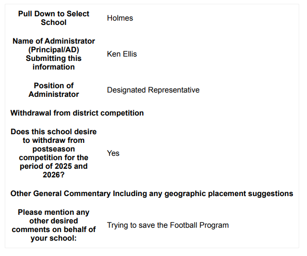
Task: Click the Pull Down to Select School label
Action: pos(53,18)
